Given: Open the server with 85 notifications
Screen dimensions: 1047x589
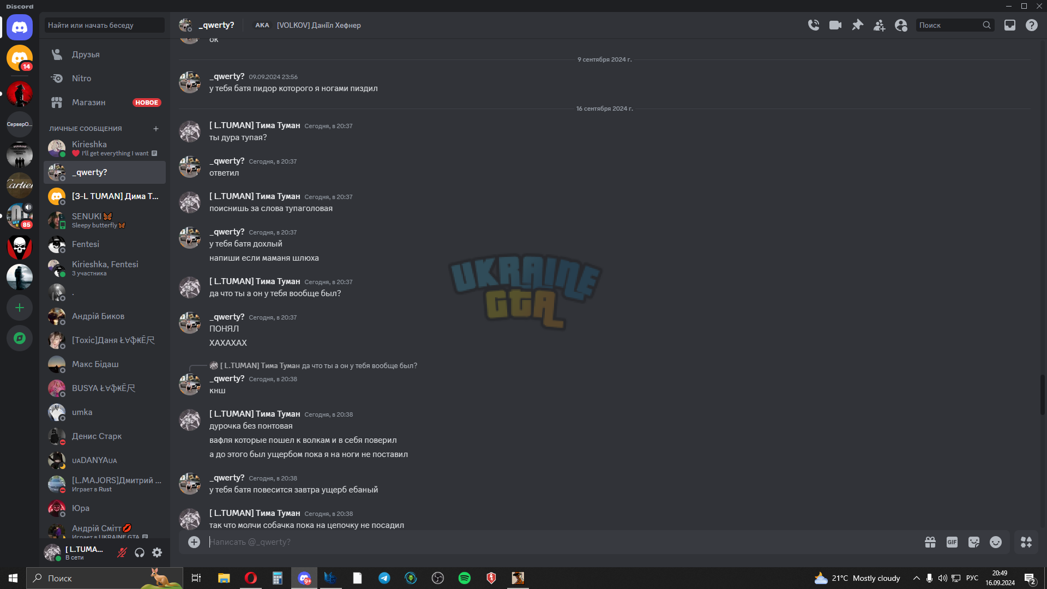Looking at the screenshot, I should 20,216.
